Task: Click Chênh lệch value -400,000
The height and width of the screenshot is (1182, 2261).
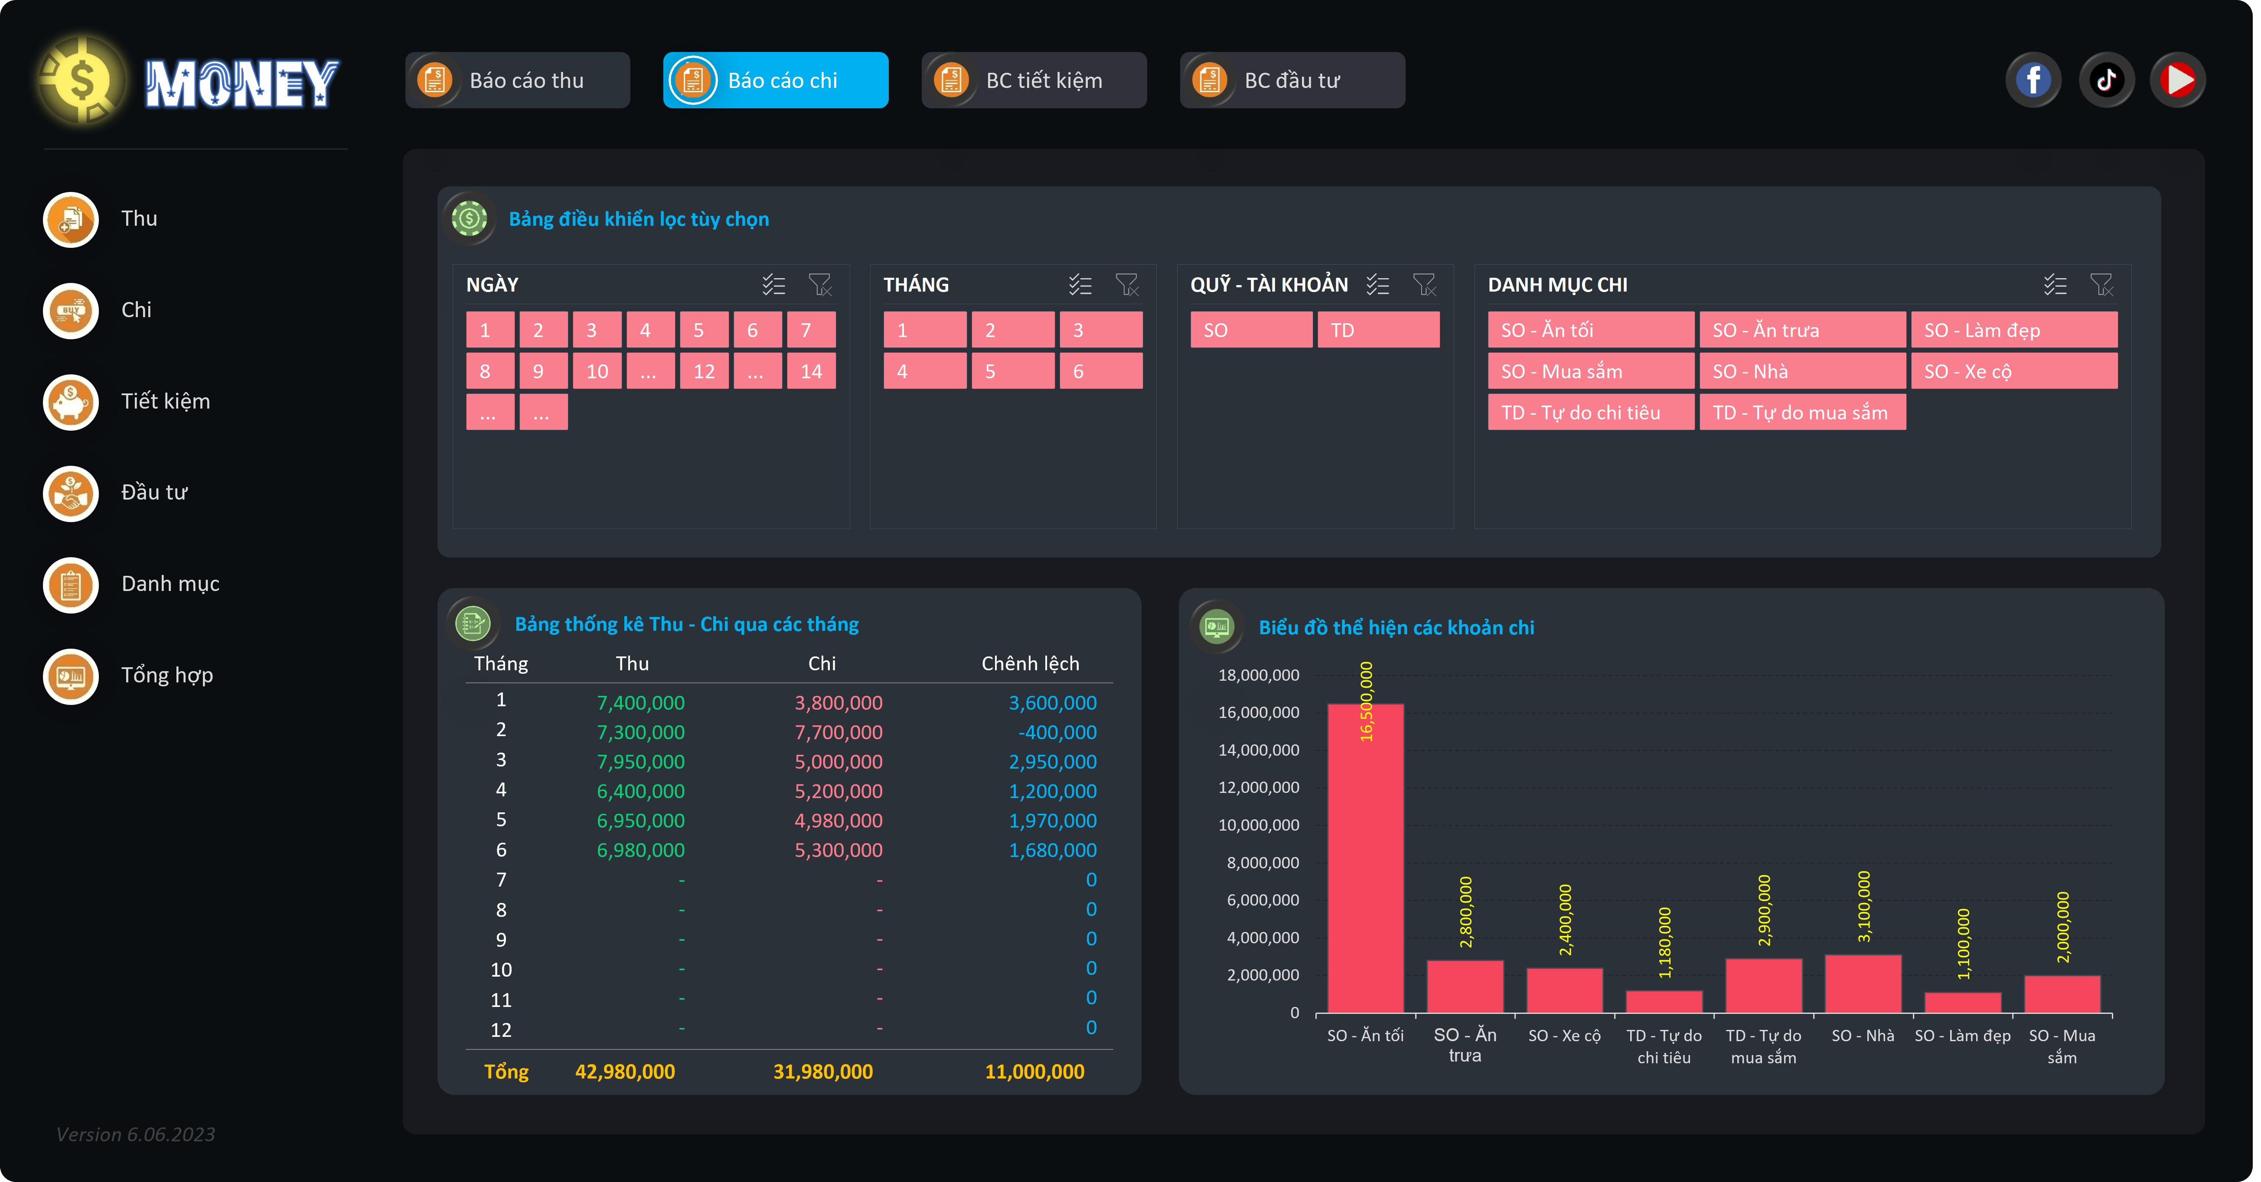Action: (x=1057, y=732)
